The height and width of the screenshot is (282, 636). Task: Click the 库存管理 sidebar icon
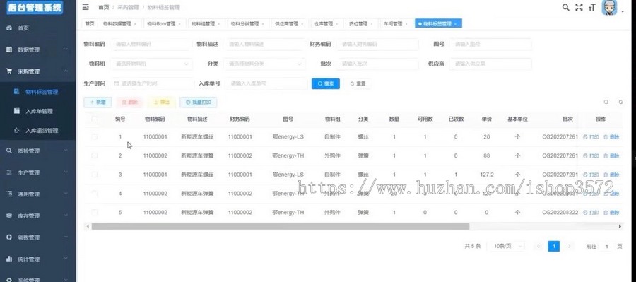[x=9, y=216]
